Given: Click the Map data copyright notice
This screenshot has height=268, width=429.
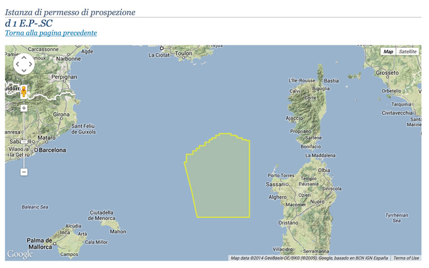Looking at the screenshot, I should click(x=309, y=258).
